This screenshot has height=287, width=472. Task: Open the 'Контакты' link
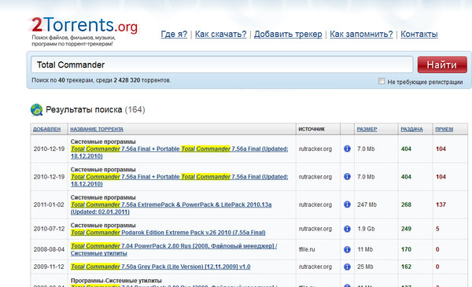click(x=419, y=35)
